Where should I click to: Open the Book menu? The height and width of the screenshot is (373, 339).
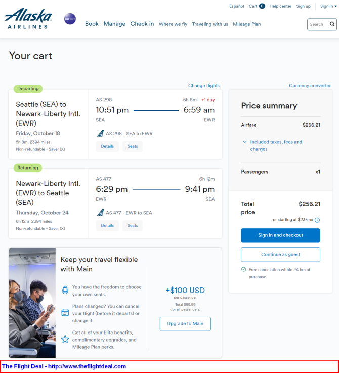click(x=92, y=24)
